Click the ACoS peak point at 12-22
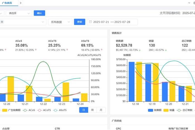 (43, 61)
